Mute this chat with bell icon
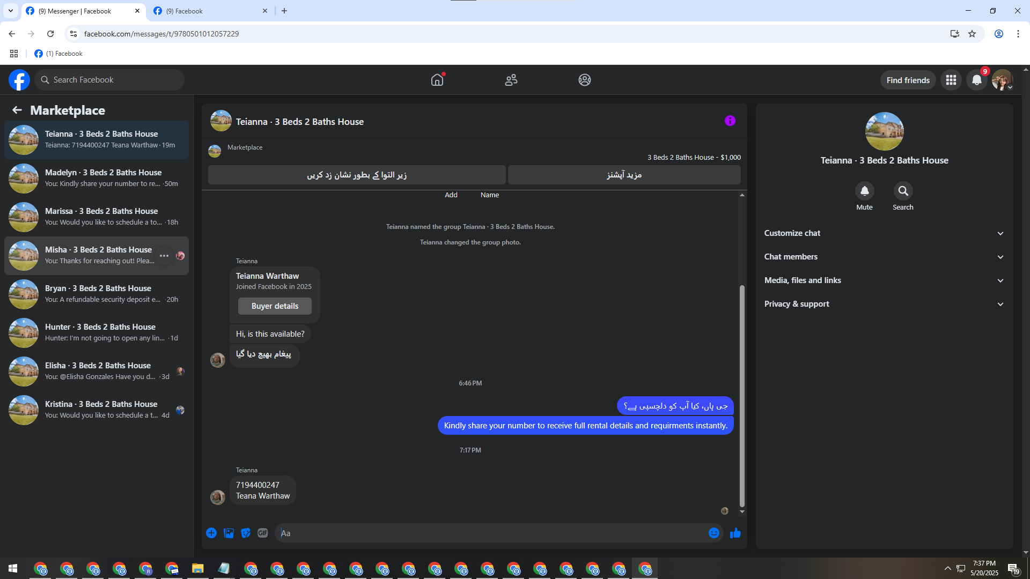Image resolution: width=1030 pixels, height=579 pixels. tap(864, 191)
